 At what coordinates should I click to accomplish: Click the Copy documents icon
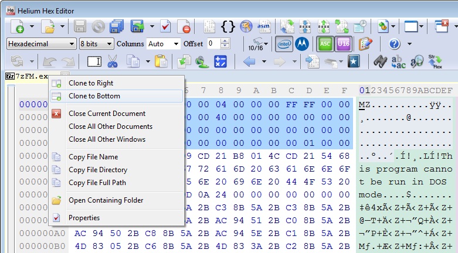[133, 61]
